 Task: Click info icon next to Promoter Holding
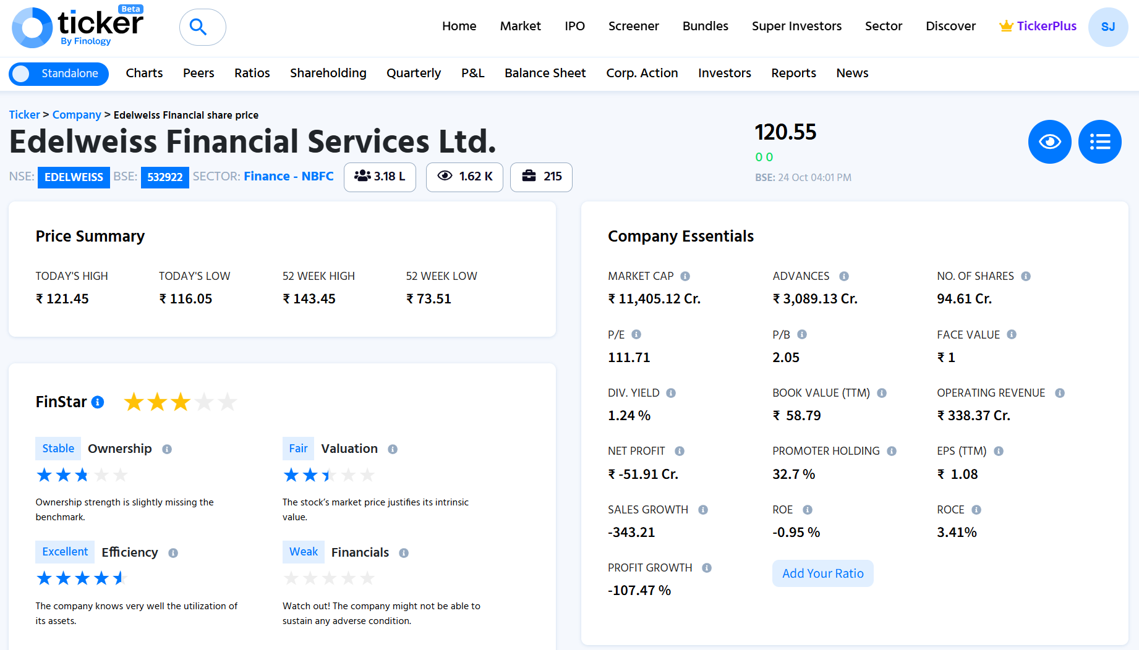(892, 451)
